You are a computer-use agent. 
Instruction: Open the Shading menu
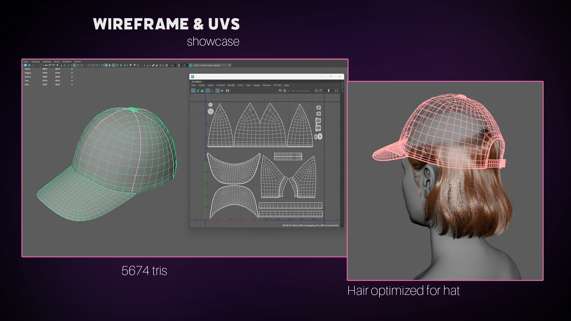pyautogui.click(x=35, y=62)
